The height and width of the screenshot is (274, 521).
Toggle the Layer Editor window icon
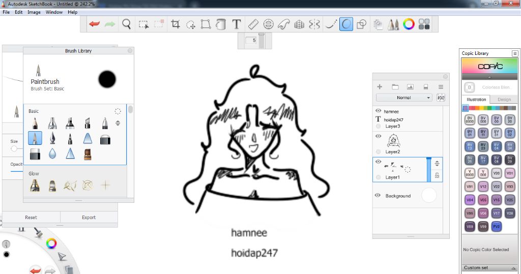coord(378,24)
